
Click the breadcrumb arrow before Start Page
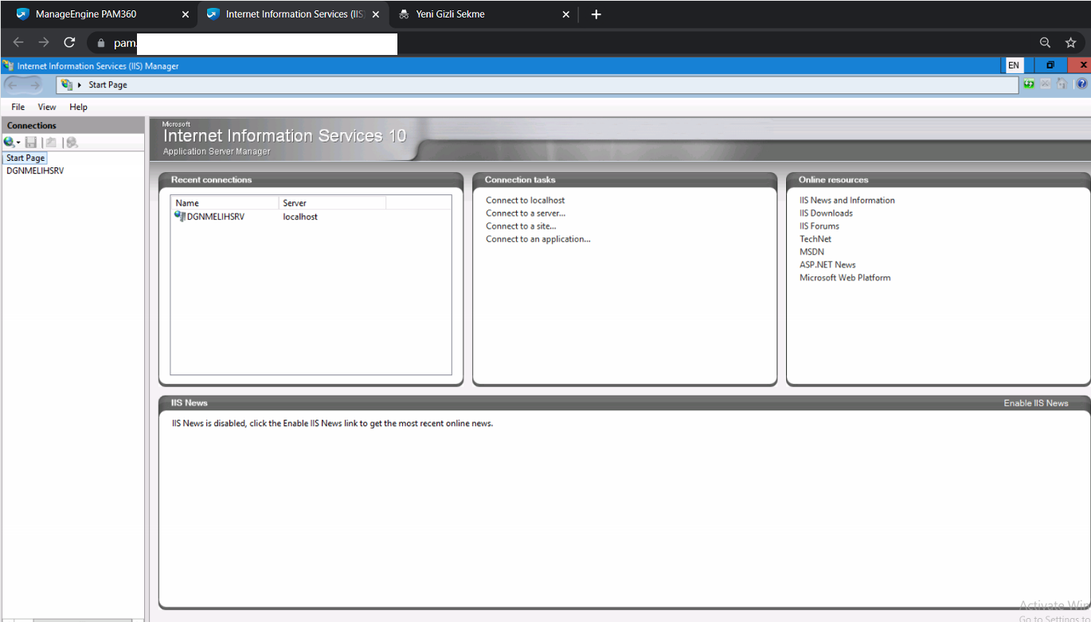click(80, 84)
